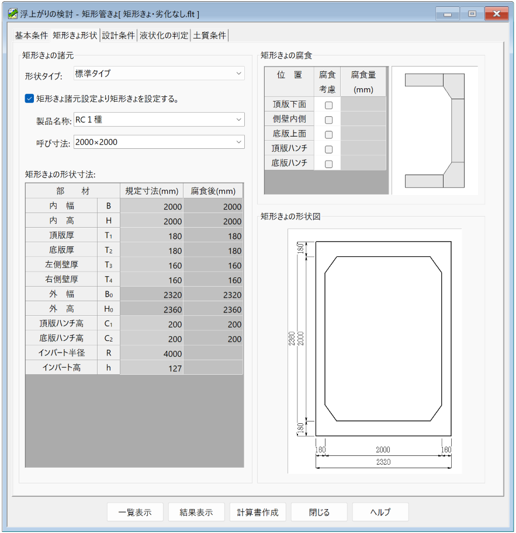Select インバート高 h value 127
Viewport: 516px width, 533px height.
coord(151,368)
